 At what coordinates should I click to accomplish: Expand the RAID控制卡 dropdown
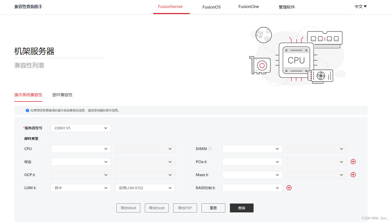coord(252,188)
